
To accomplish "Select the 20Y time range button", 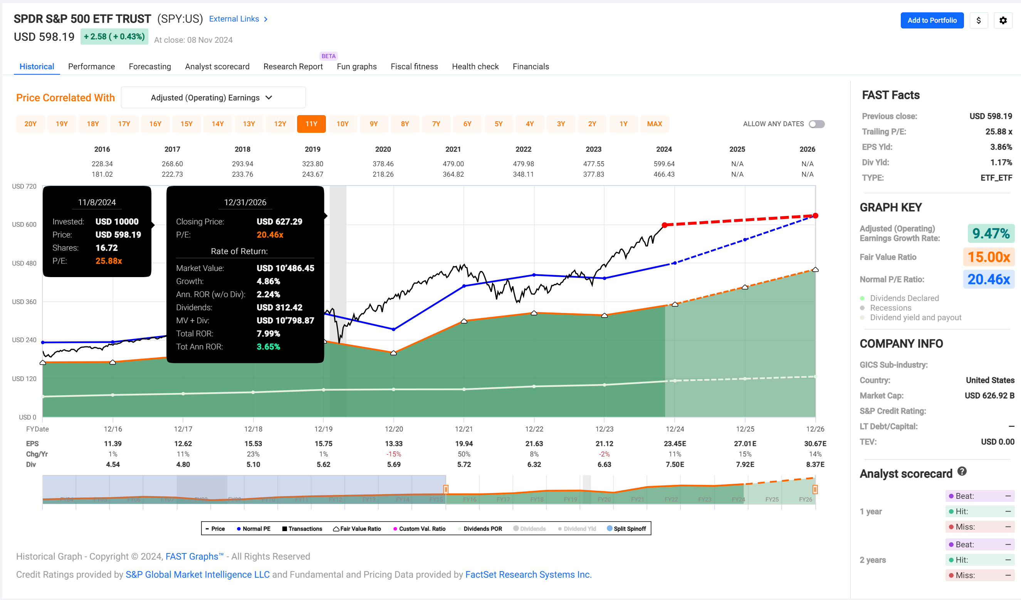I will point(30,124).
